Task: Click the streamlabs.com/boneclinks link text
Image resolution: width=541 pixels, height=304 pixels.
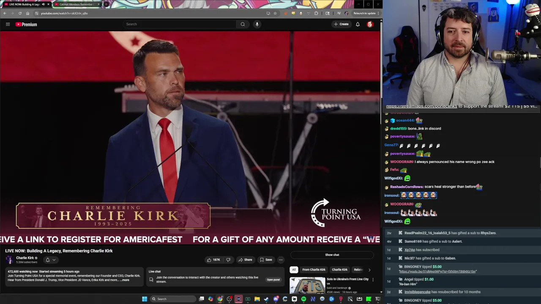Action: [421, 106]
